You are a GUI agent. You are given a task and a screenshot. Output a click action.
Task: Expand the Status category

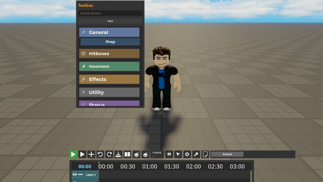pyautogui.click(x=109, y=104)
